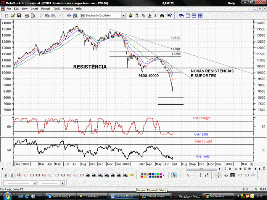Select the trendline drawing tool
This screenshot has height=200, width=267.
[x=188, y=175]
